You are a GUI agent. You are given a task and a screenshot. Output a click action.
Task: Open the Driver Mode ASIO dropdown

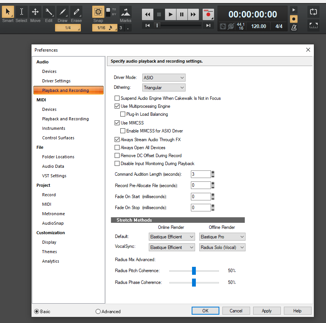164,77
